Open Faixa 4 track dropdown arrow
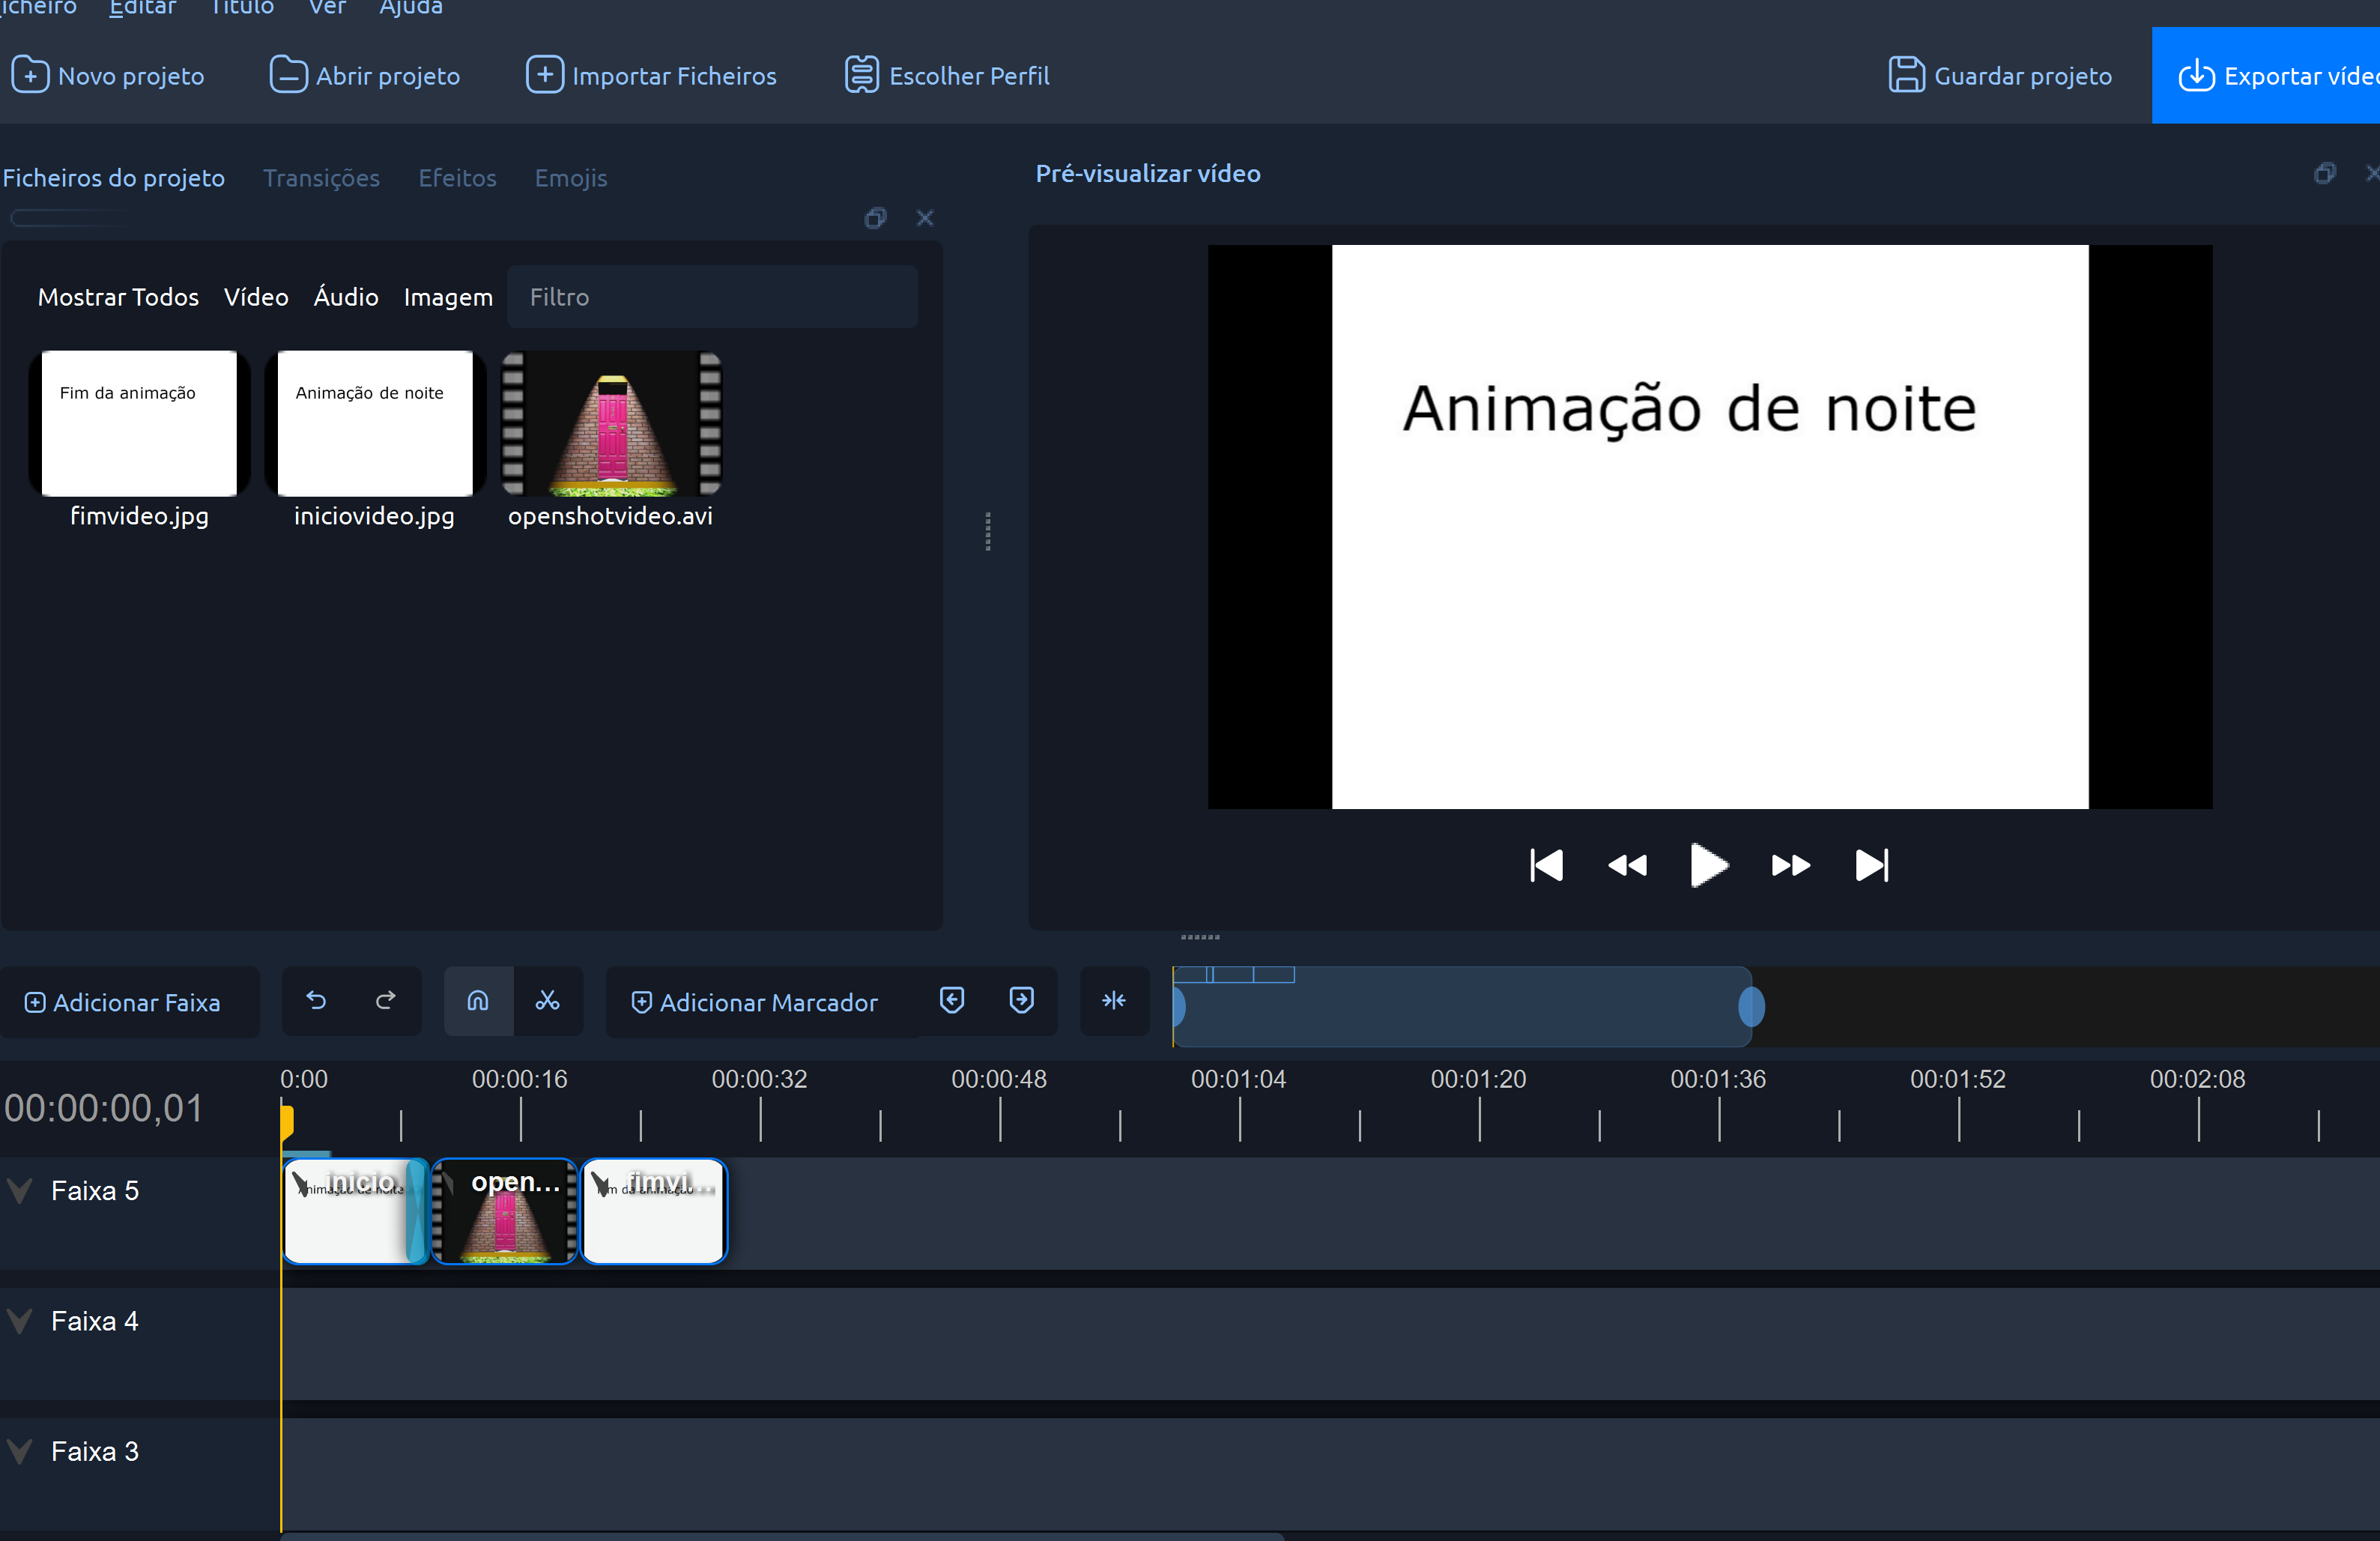This screenshot has width=2380, height=1541. [x=20, y=1320]
